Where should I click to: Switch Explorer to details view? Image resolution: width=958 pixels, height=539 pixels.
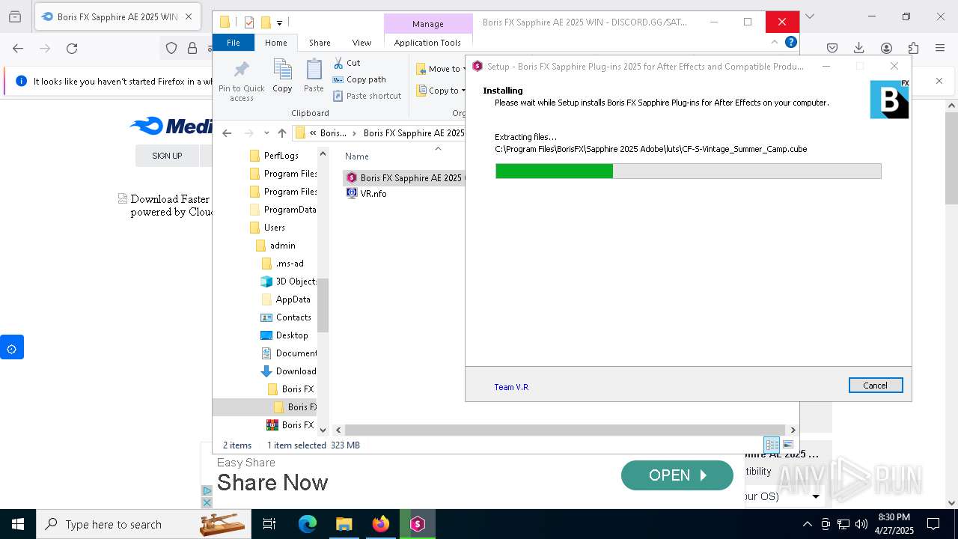[x=772, y=445]
